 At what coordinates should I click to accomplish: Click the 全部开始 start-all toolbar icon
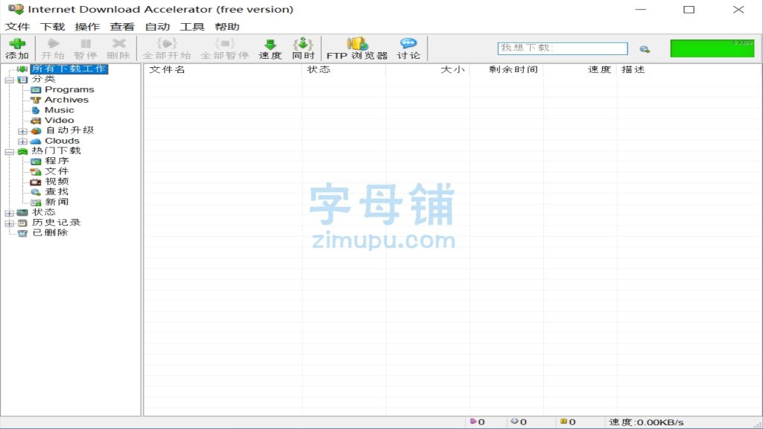tap(166, 44)
